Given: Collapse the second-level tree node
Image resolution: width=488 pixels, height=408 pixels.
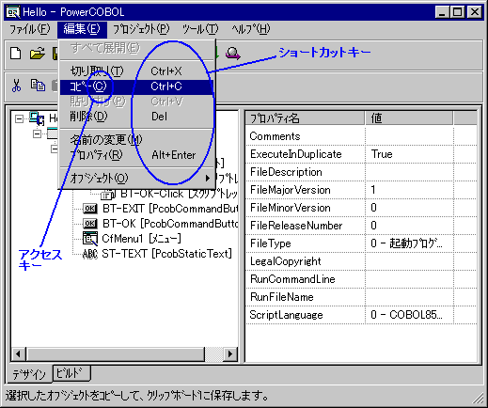Looking at the screenshot, I should [37, 134].
